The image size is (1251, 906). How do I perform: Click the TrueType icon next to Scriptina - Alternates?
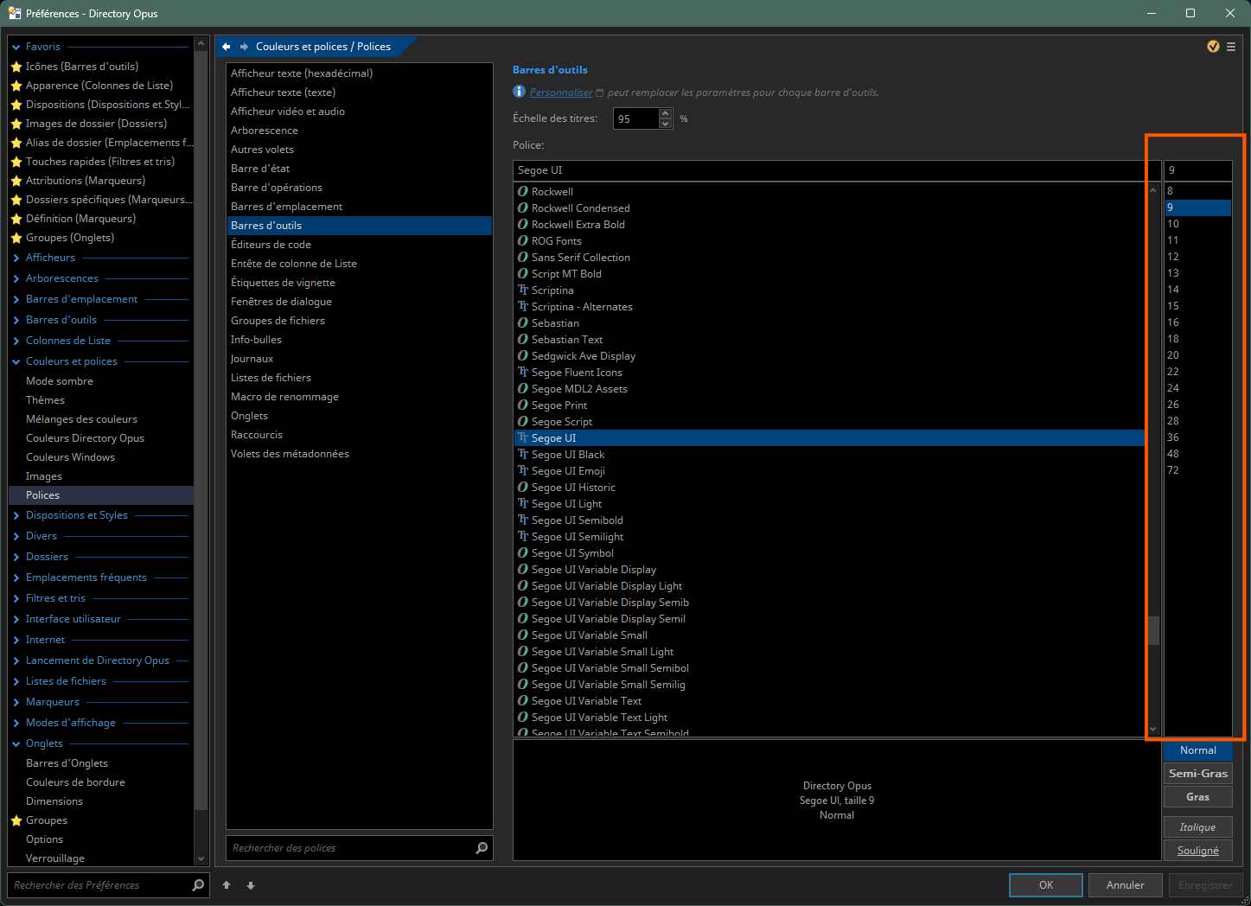click(x=523, y=307)
